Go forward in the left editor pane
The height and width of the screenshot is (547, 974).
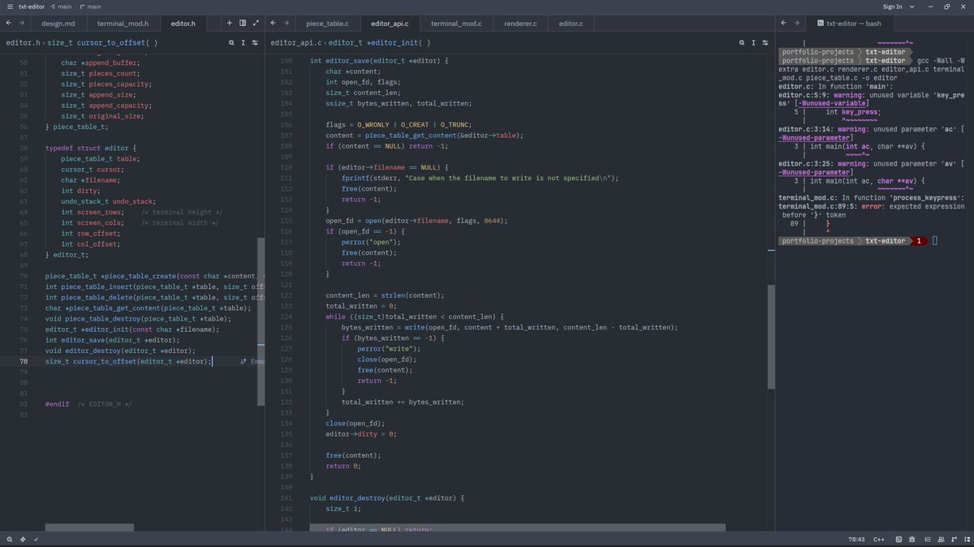(21, 24)
